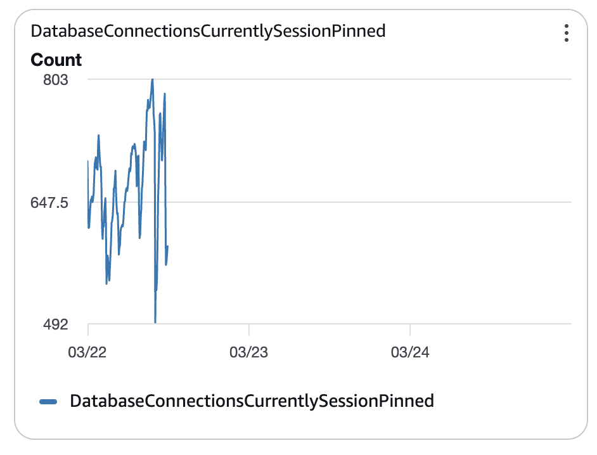Viewport: 597px width, 455px height.
Task: Select the 03/24 timestamp label
Action: (410, 352)
